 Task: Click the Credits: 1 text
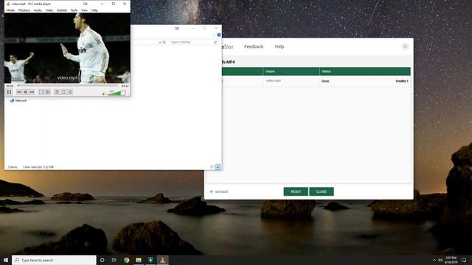402,81
